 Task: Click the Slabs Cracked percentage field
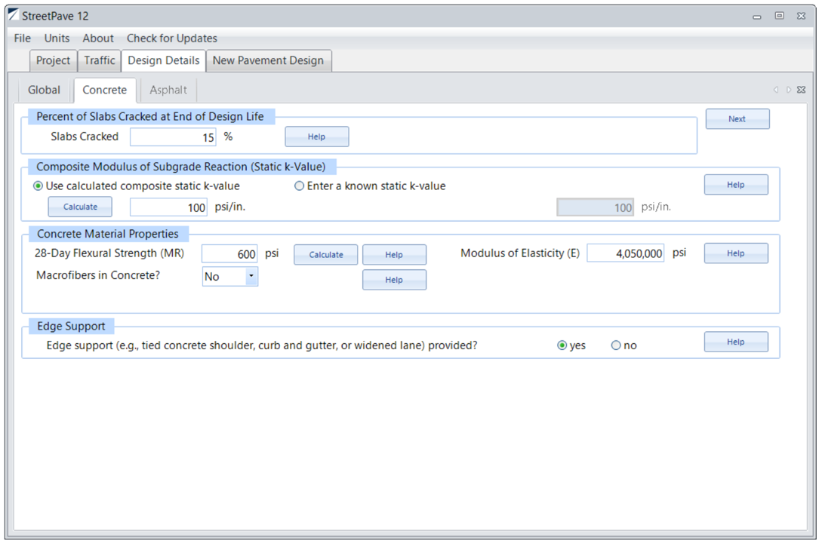click(173, 137)
